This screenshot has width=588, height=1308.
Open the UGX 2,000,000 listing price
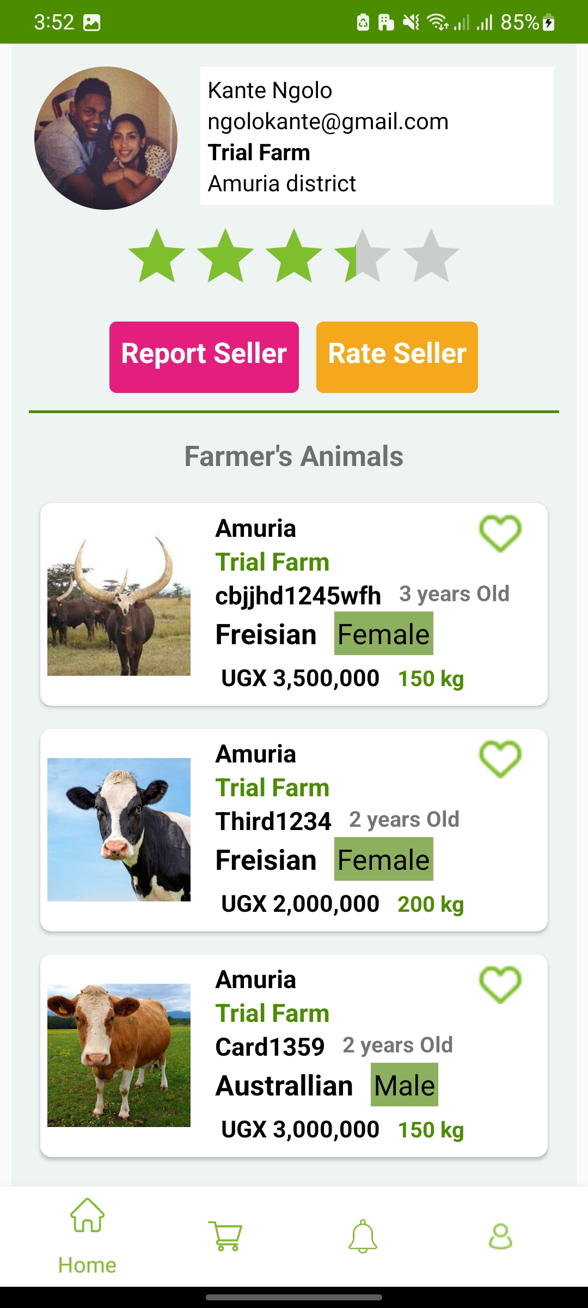click(x=300, y=904)
